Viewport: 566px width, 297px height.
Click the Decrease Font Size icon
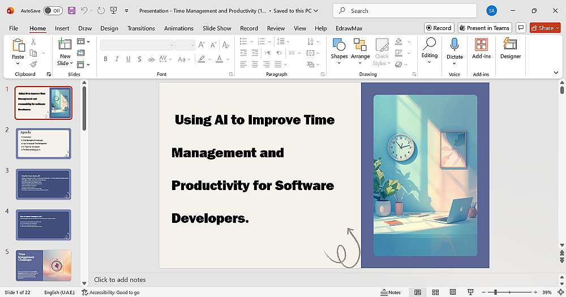tap(213, 45)
